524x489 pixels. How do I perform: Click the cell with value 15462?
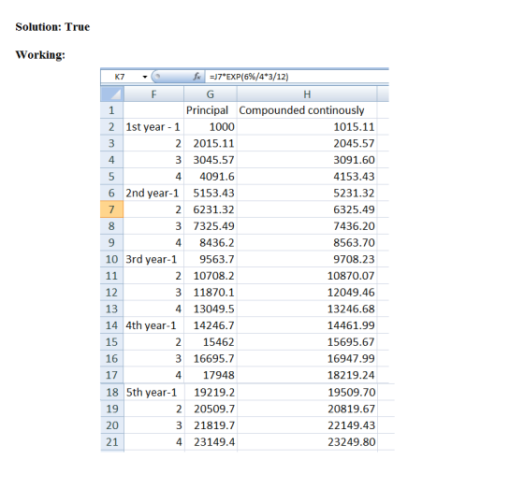pyautogui.click(x=211, y=342)
